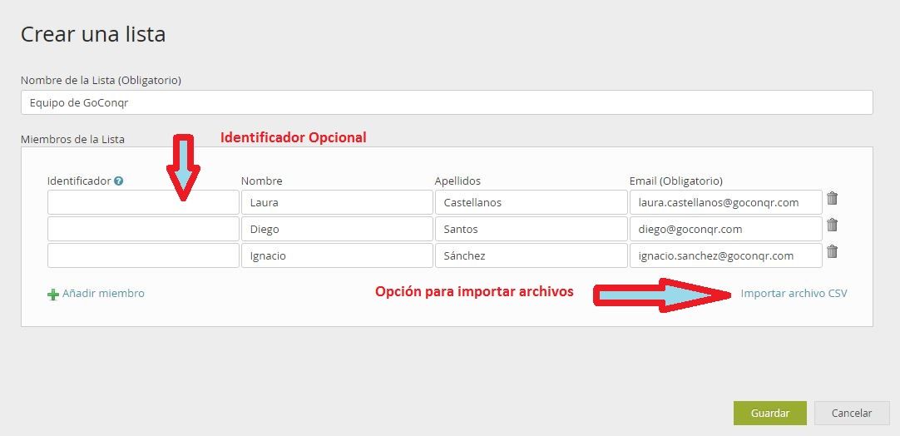Click the Identificador field in Ignacio's row
Viewport: 900px width, 436px height.
point(143,255)
